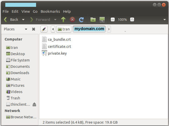Open the Help menu
Screen dimensions: 169x126
tap(67, 11)
